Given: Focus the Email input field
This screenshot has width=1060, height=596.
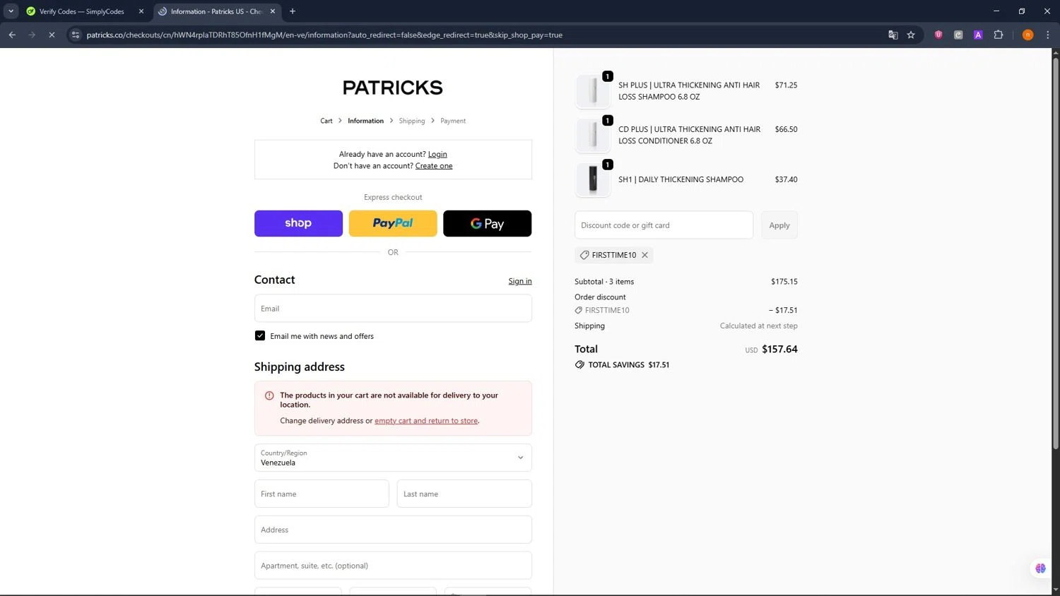Looking at the screenshot, I should click(x=393, y=309).
